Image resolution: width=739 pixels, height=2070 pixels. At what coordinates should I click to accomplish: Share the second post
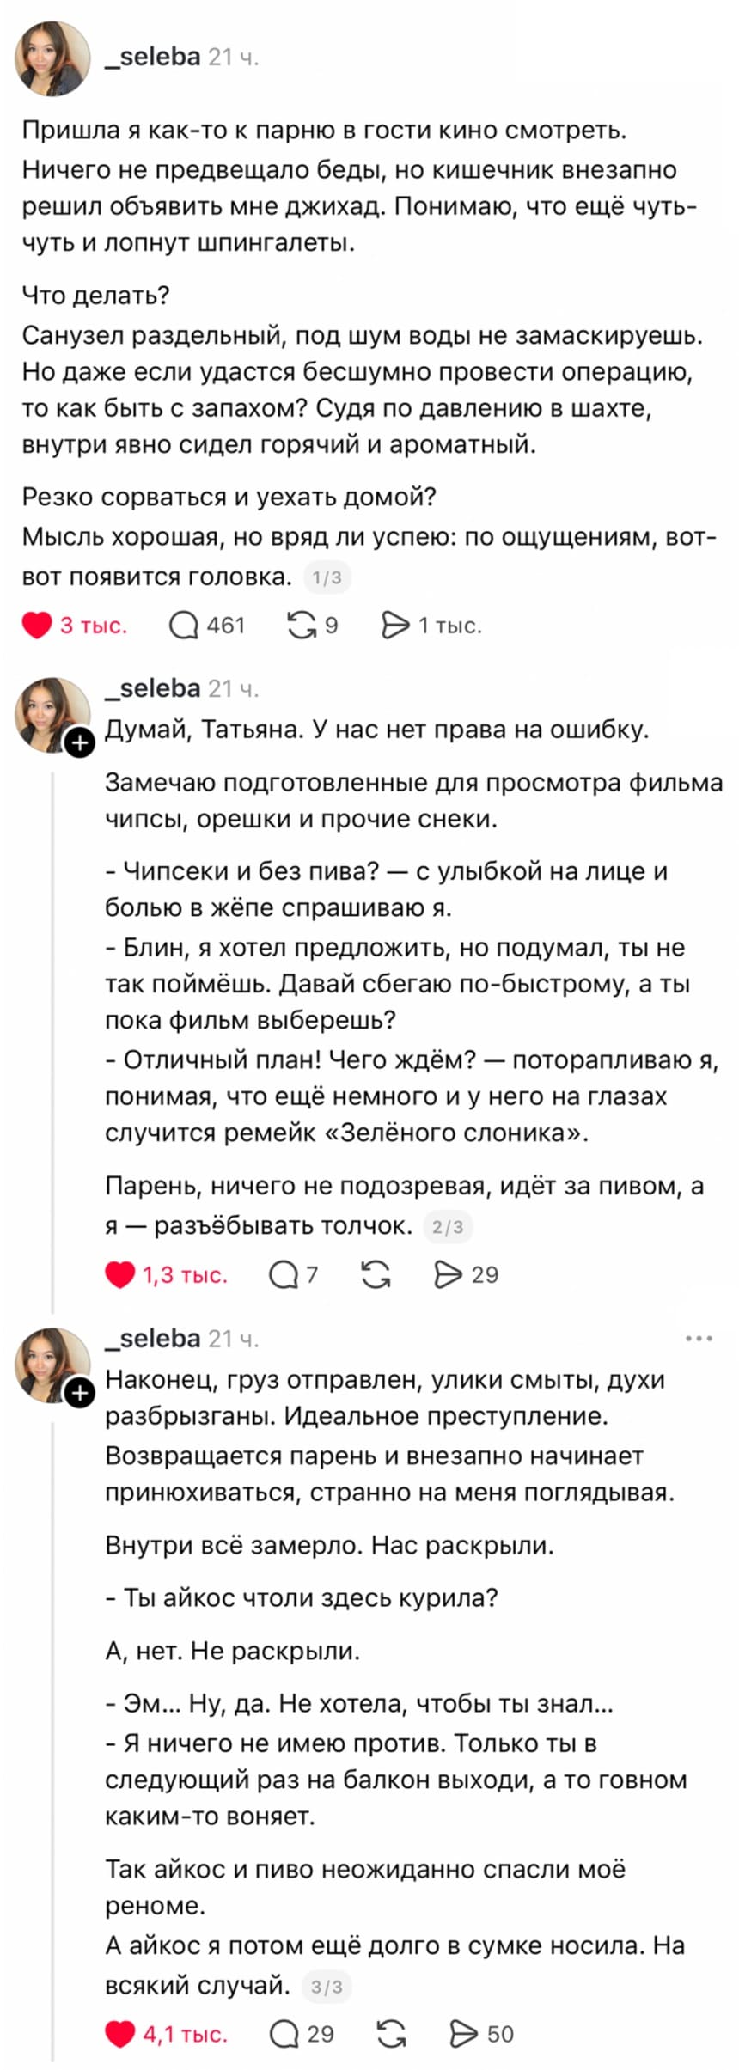point(451,1275)
